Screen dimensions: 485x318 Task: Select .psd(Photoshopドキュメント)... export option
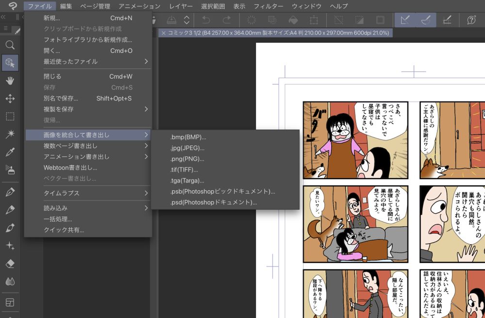pos(213,202)
